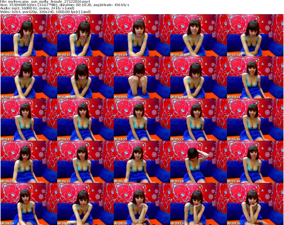Click the Video h264 info line

coord(45,12)
